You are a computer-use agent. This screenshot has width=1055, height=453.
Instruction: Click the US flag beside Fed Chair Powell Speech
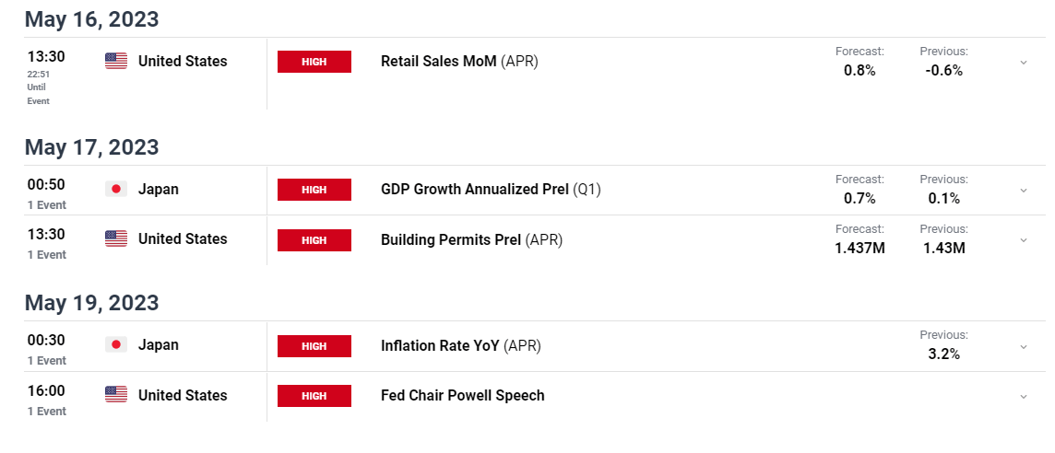coord(115,395)
